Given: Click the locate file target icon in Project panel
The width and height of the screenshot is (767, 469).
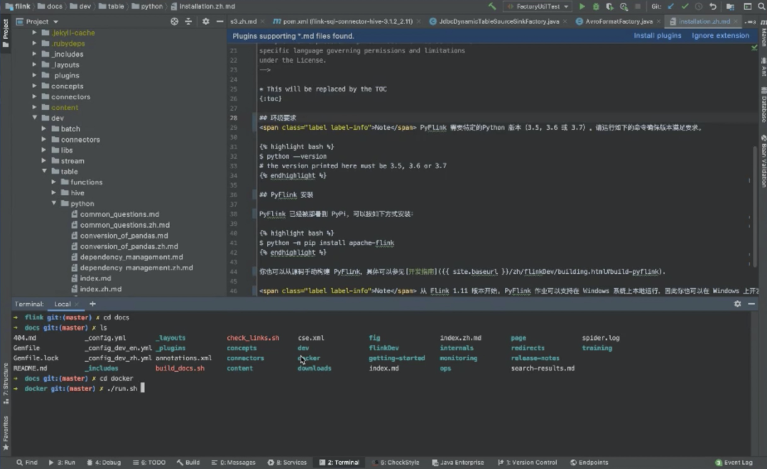Looking at the screenshot, I should tap(174, 21).
